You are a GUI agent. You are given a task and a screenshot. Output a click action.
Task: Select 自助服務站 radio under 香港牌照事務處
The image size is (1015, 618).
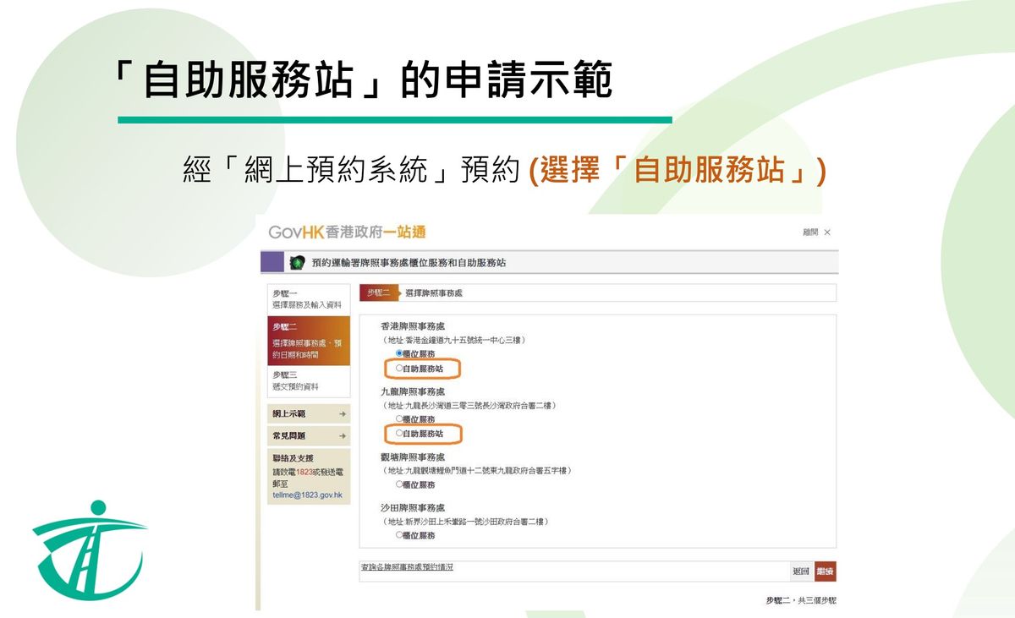point(399,369)
